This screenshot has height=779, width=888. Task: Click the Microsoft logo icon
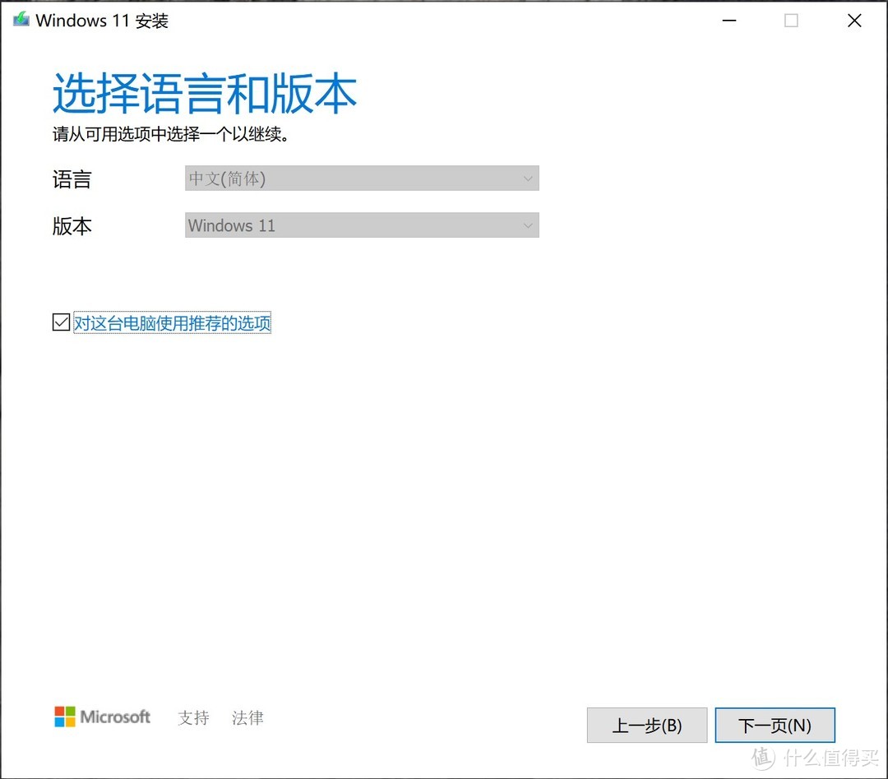pyautogui.click(x=65, y=716)
